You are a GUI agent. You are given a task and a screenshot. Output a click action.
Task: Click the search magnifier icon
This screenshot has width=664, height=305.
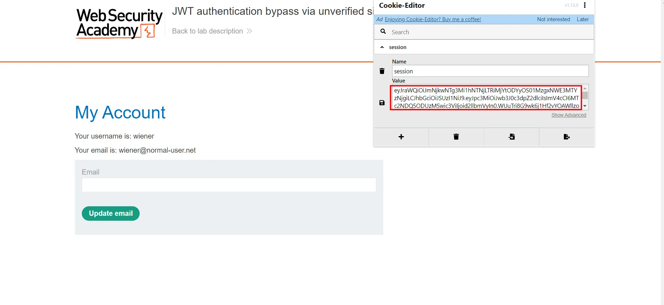click(x=383, y=32)
